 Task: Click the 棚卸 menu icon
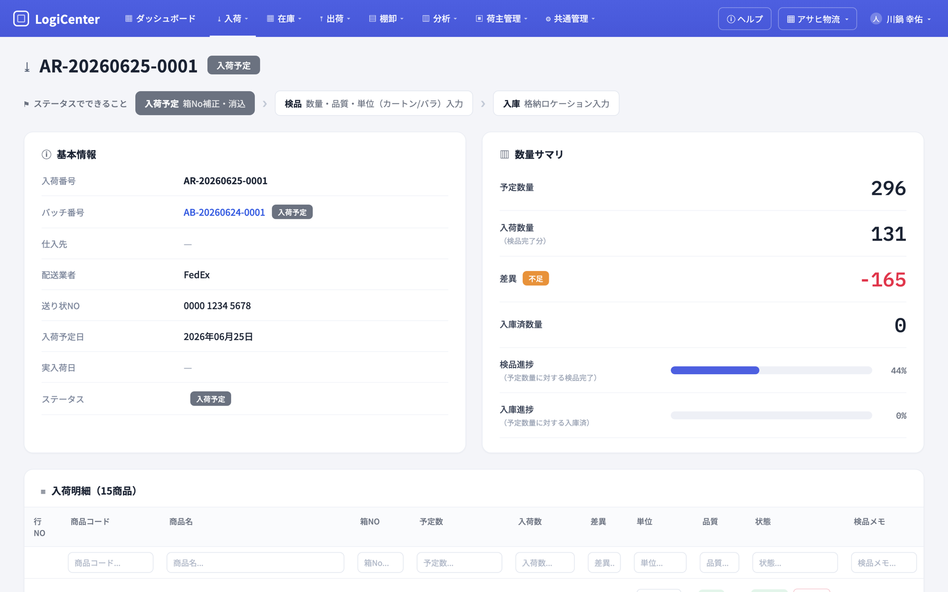[x=372, y=18]
